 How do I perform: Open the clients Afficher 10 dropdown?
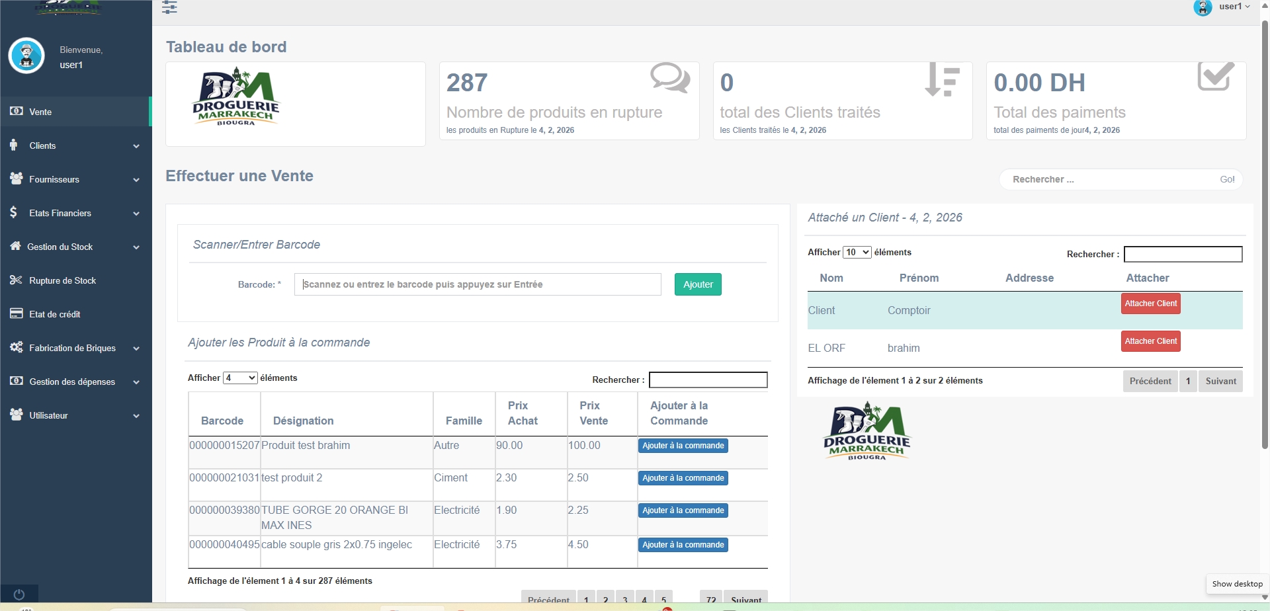(x=857, y=252)
